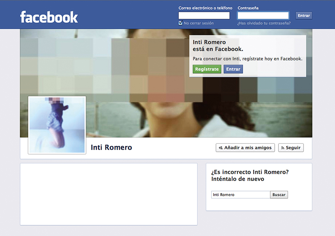Focus the 'Inti Romero' search field
The image size is (335, 236).
241,195
